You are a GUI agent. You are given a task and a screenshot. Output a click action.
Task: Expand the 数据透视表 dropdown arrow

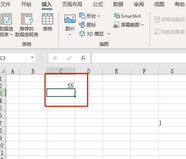[x=11, y=34]
